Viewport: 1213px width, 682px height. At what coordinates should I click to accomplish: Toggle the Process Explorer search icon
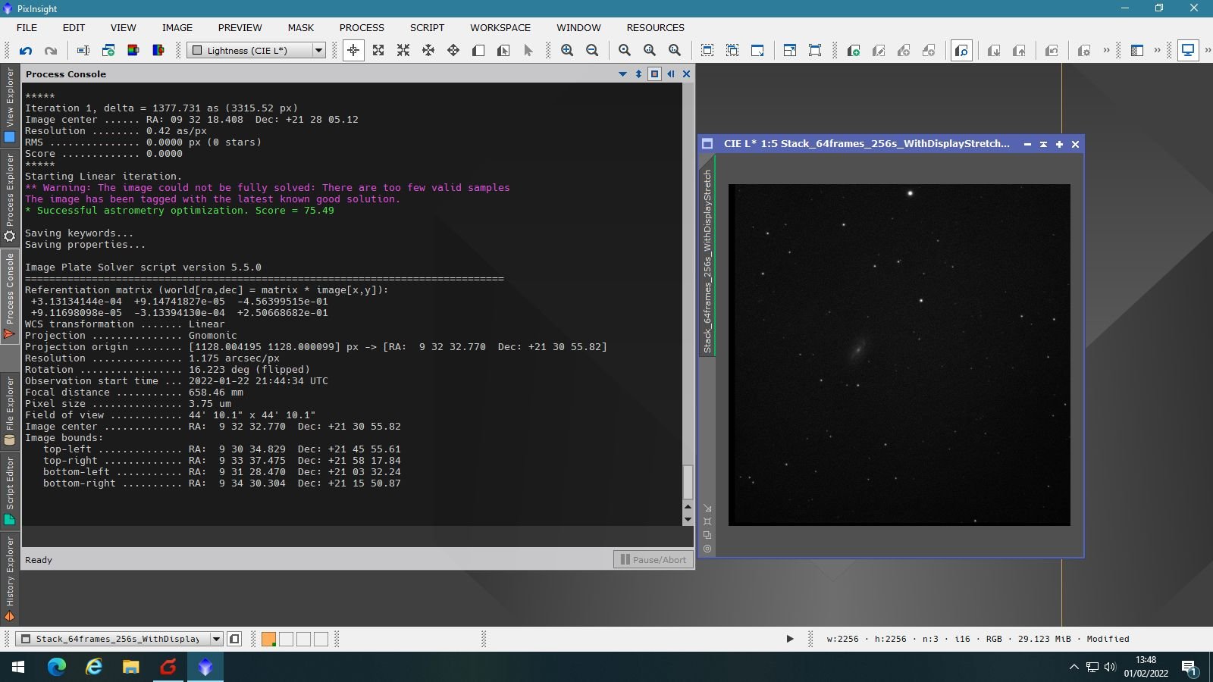point(961,51)
